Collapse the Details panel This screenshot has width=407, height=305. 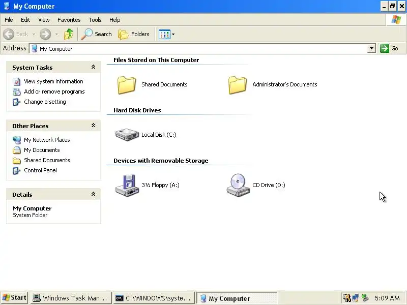coord(93,194)
